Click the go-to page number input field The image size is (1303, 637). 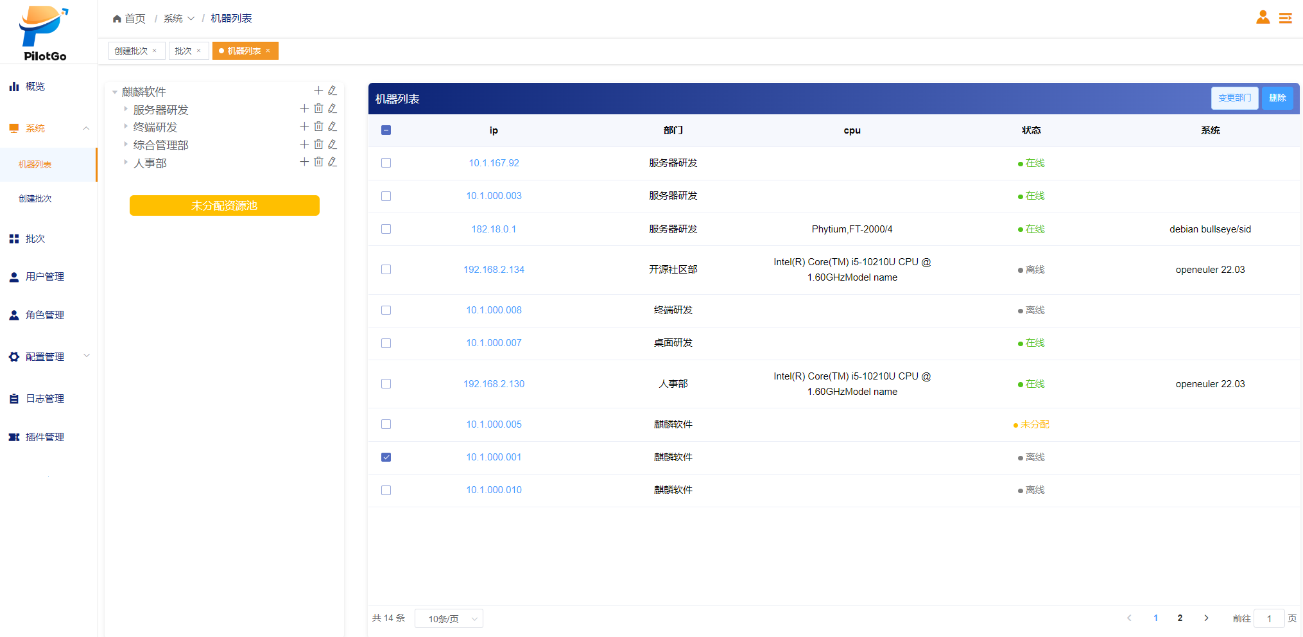pos(1268,618)
